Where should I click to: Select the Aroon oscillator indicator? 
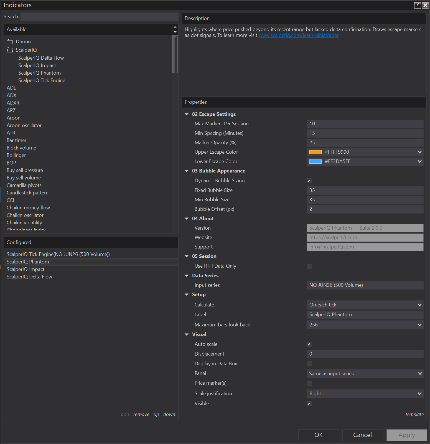24,125
